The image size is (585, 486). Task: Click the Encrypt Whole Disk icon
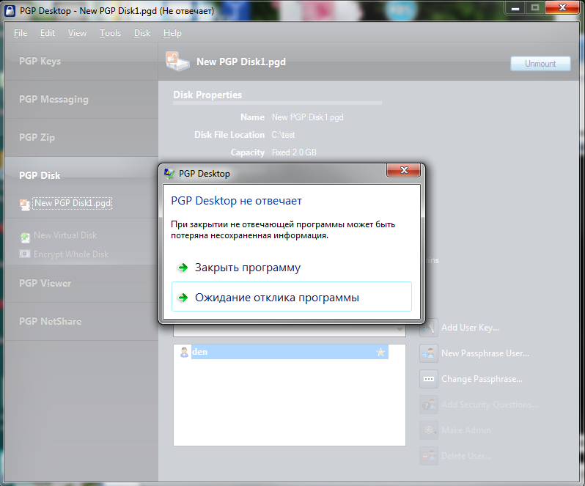26,254
